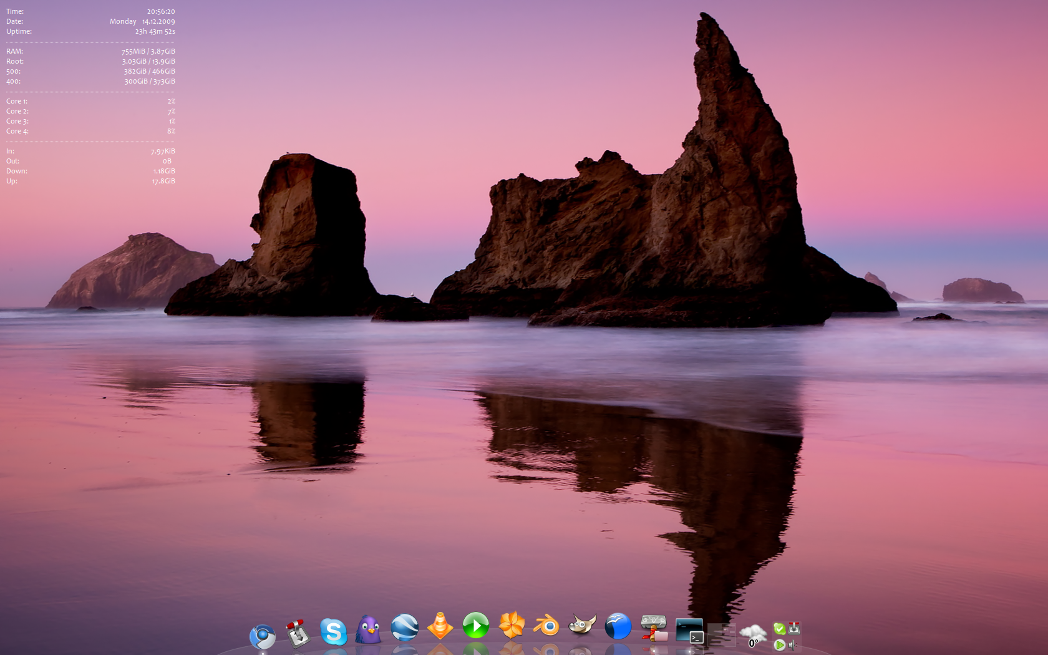The image size is (1048, 655).
Task: Click the Skype green checkmark tray icon
Action: pos(779,629)
